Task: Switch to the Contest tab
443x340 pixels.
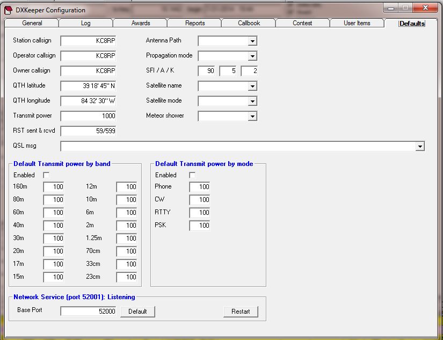Action: pyautogui.click(x=302, y=23)
